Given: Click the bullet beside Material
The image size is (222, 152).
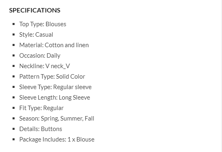Looking at the screenshot, I should [x=14, y=45].
